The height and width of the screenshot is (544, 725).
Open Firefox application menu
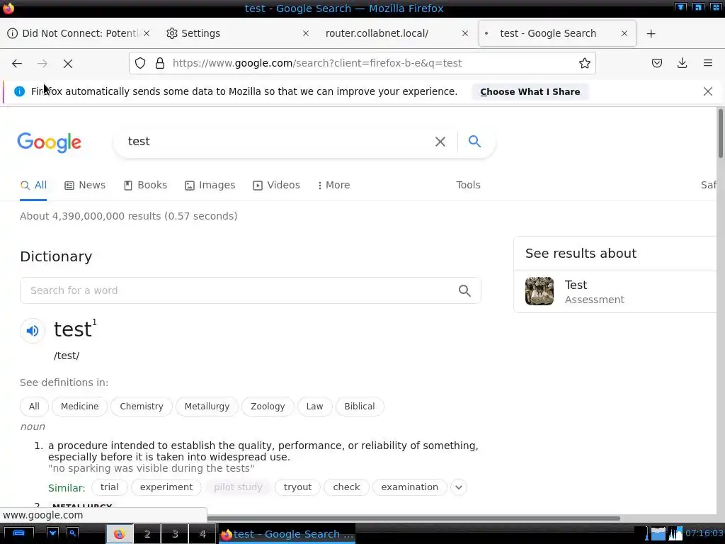click(x=708, y=63)
